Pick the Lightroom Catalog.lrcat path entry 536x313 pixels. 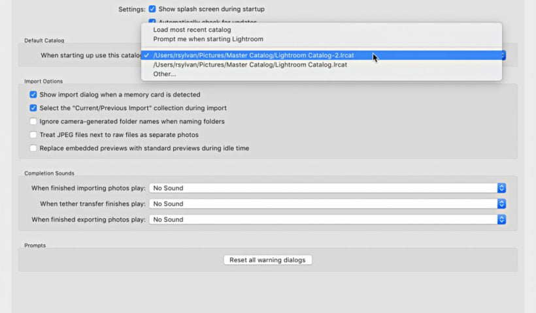pos(250,65)
